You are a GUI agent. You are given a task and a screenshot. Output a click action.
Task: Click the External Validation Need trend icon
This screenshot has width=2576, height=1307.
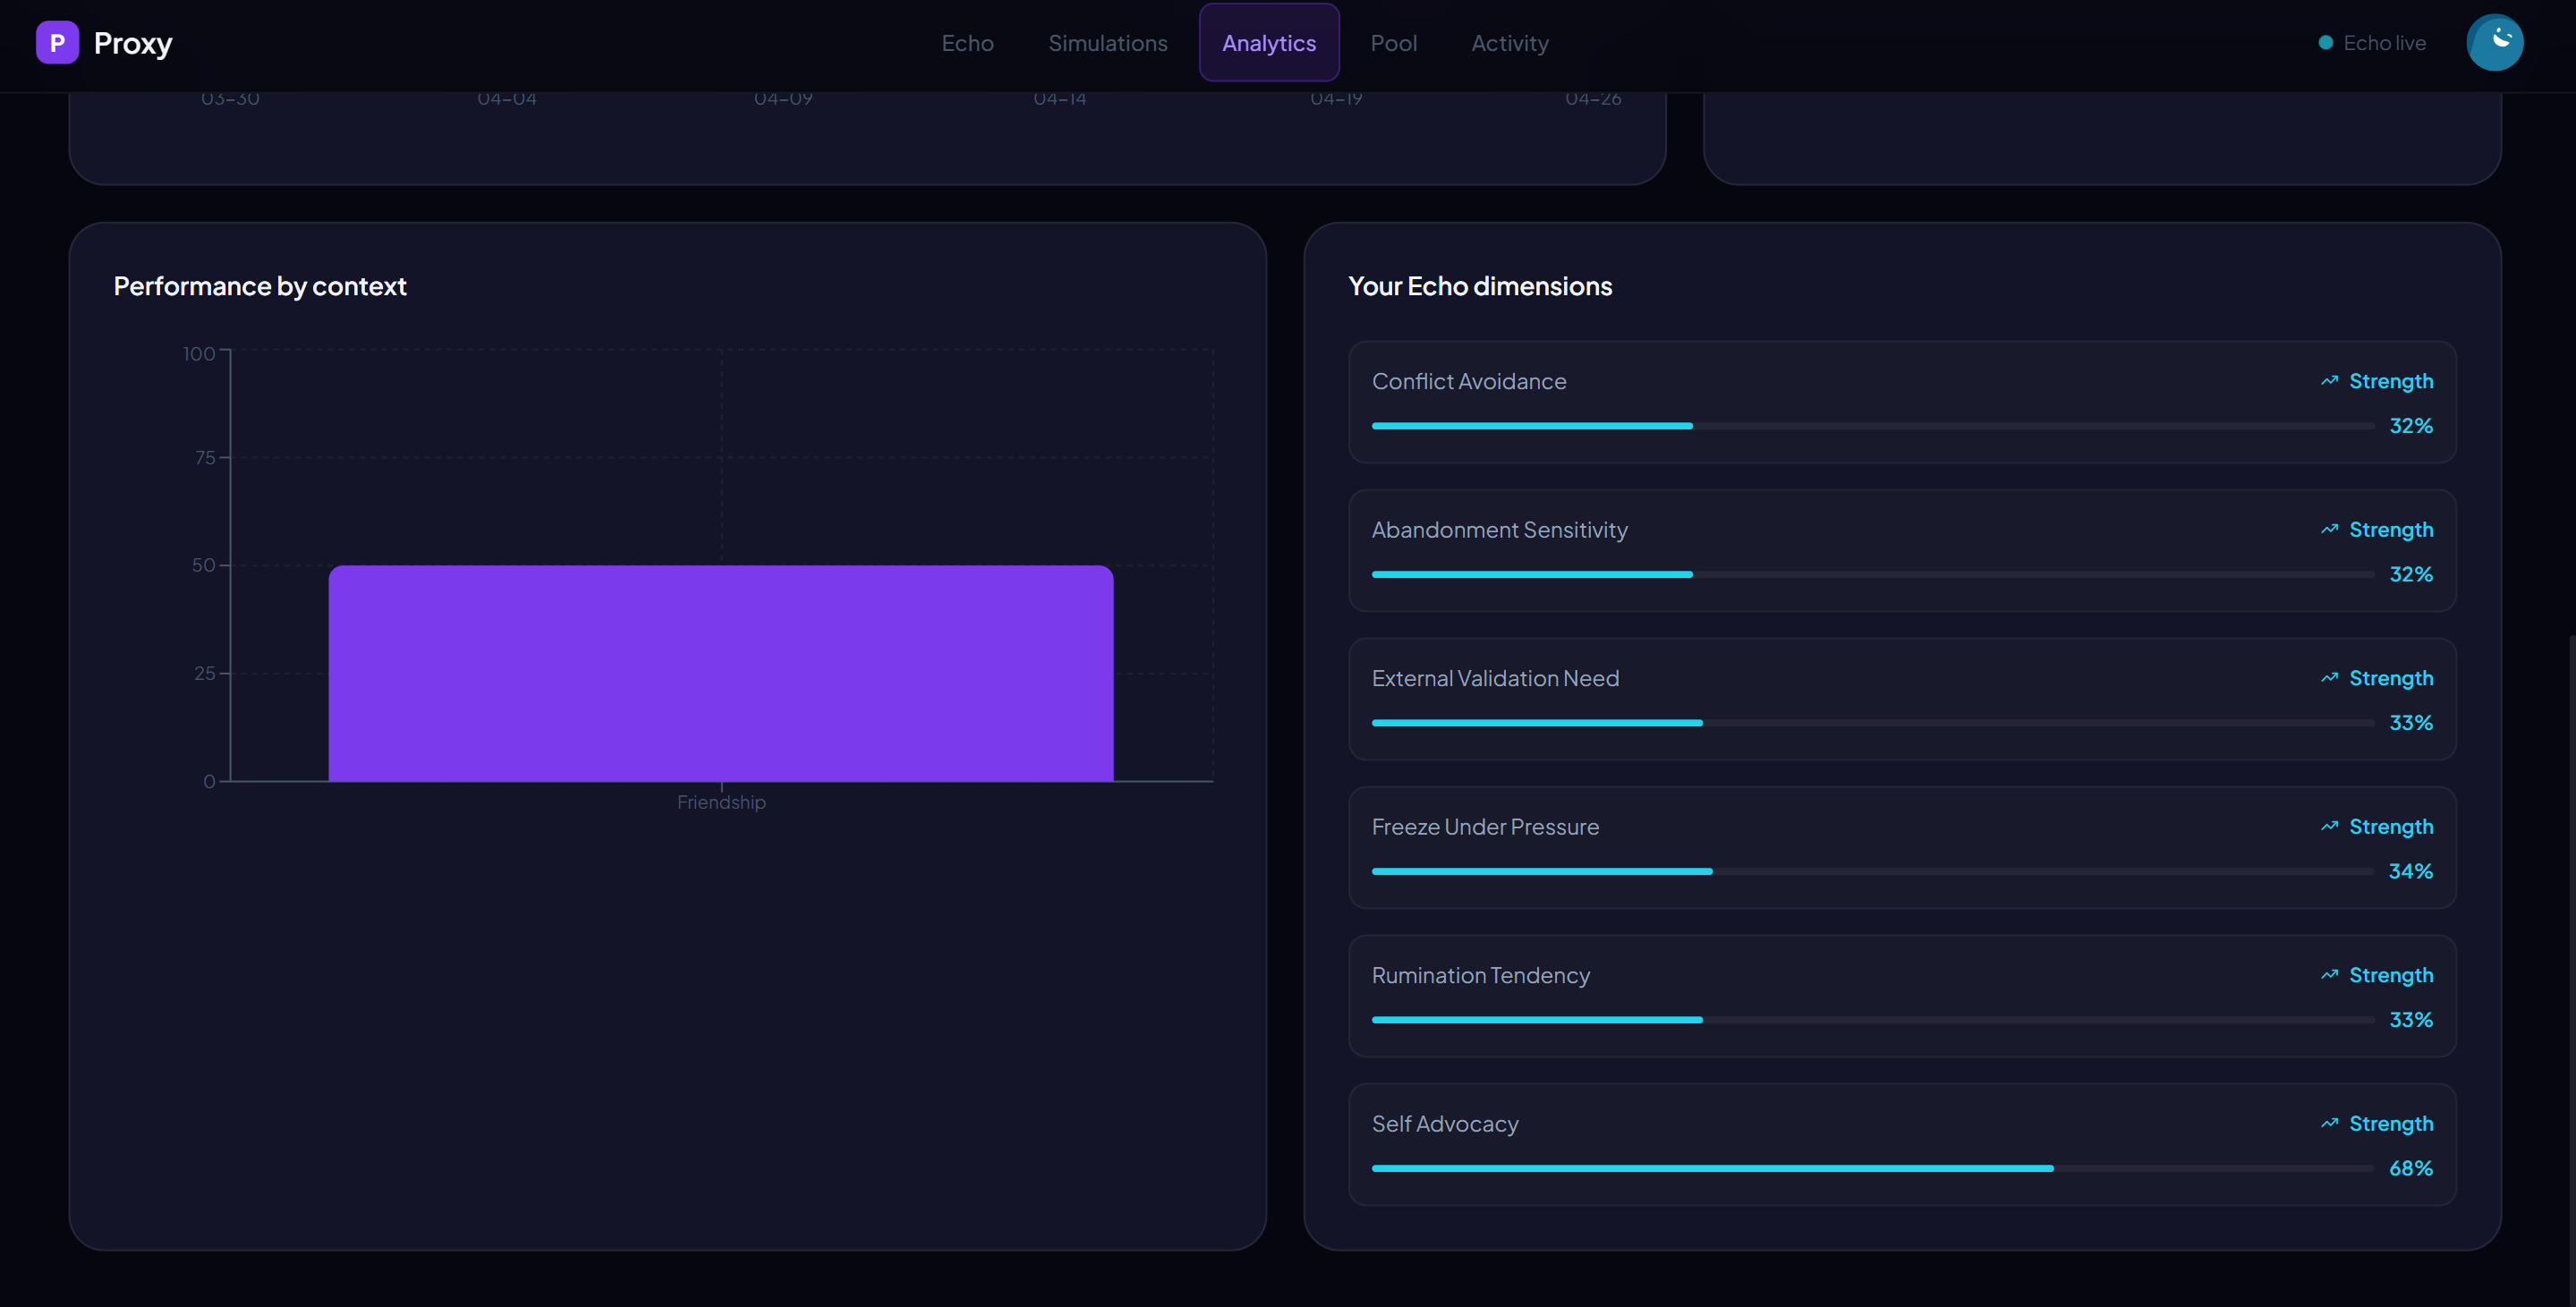pyautogui.click(x=2329, y=678)
